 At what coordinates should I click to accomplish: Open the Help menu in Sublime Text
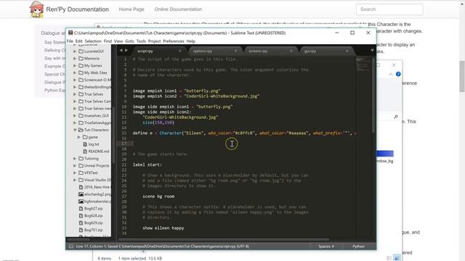coord(190,41)
